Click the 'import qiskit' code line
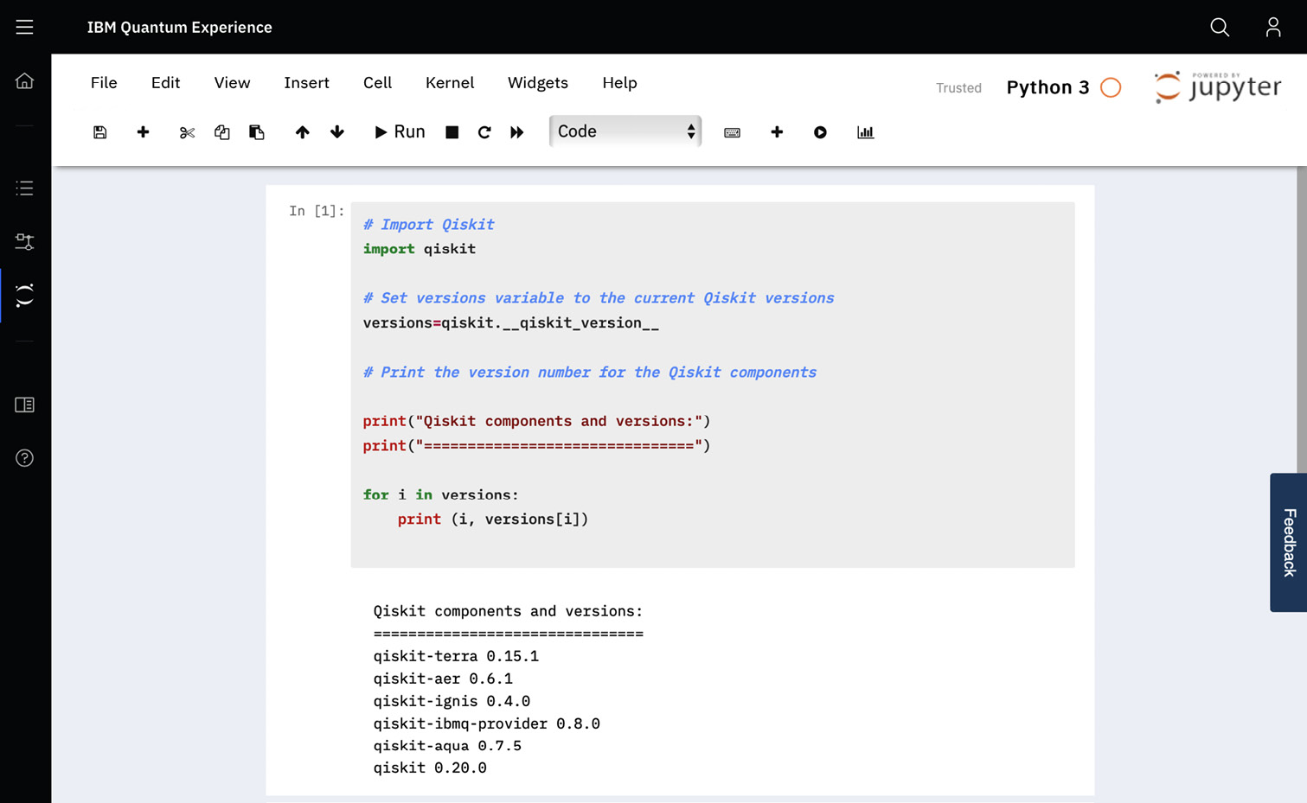 click(420, 249)
